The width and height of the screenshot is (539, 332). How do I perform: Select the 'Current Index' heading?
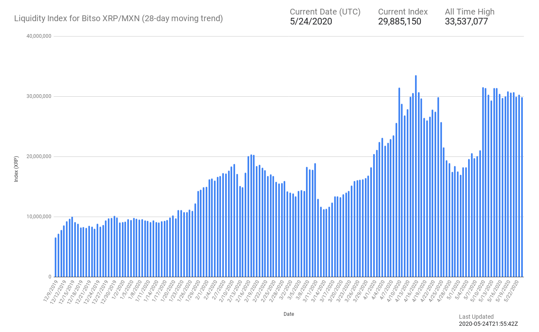pos(403,12)
